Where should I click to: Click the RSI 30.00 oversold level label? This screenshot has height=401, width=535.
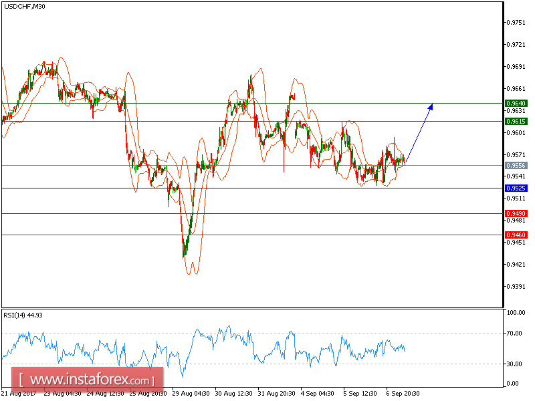pyautogui.click(x=516, y=364)
